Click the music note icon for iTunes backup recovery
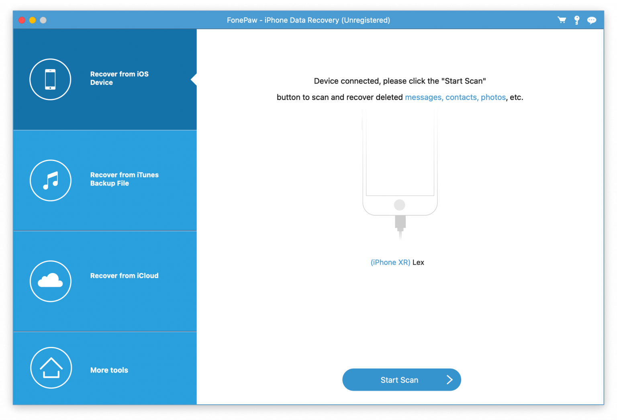The image size is (617, 420). click(x=50, y=180)
